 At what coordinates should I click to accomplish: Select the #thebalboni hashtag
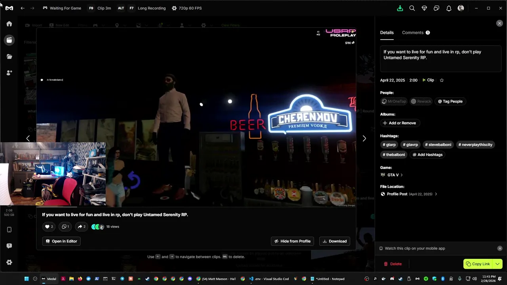tap(394, 155)
